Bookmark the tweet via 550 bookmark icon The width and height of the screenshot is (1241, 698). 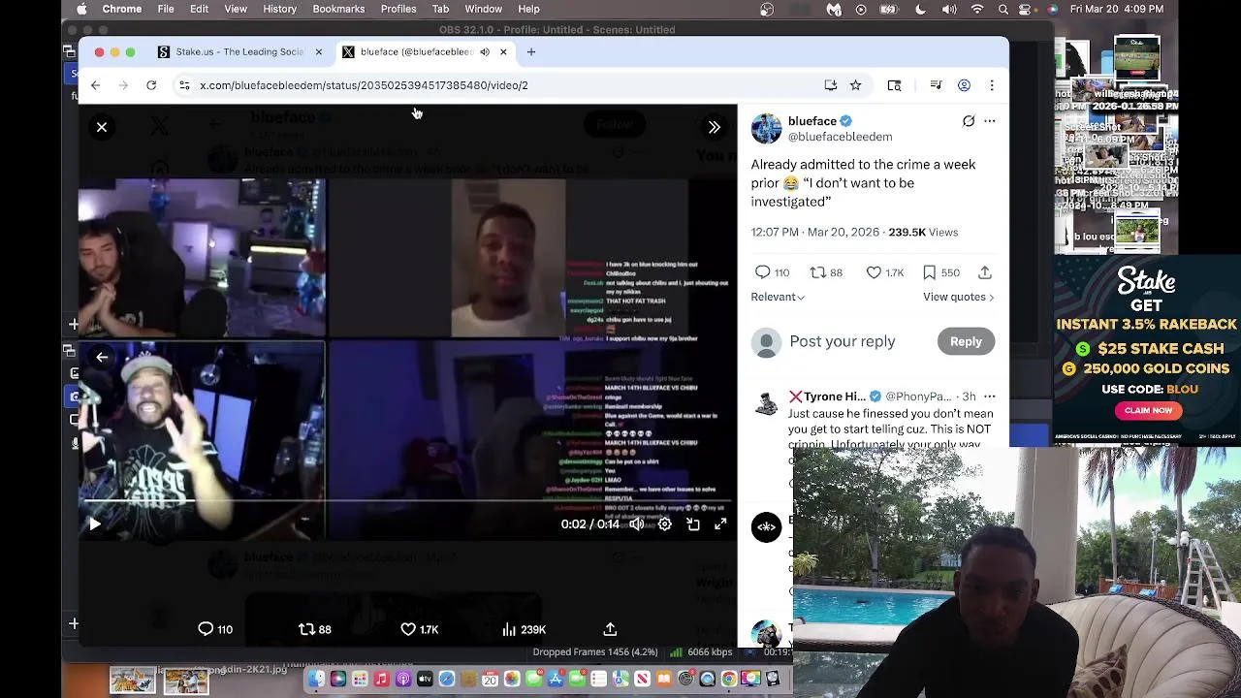[929, 272]
